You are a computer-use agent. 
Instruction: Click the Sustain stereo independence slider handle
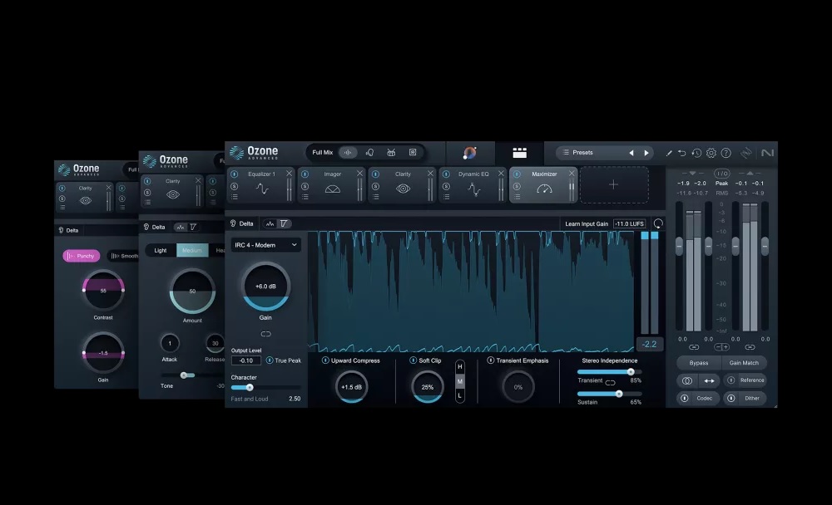619,394
